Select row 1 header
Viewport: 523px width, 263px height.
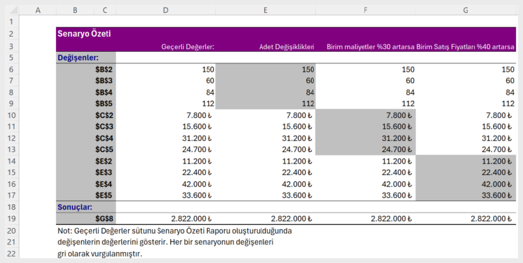(12, 22)
